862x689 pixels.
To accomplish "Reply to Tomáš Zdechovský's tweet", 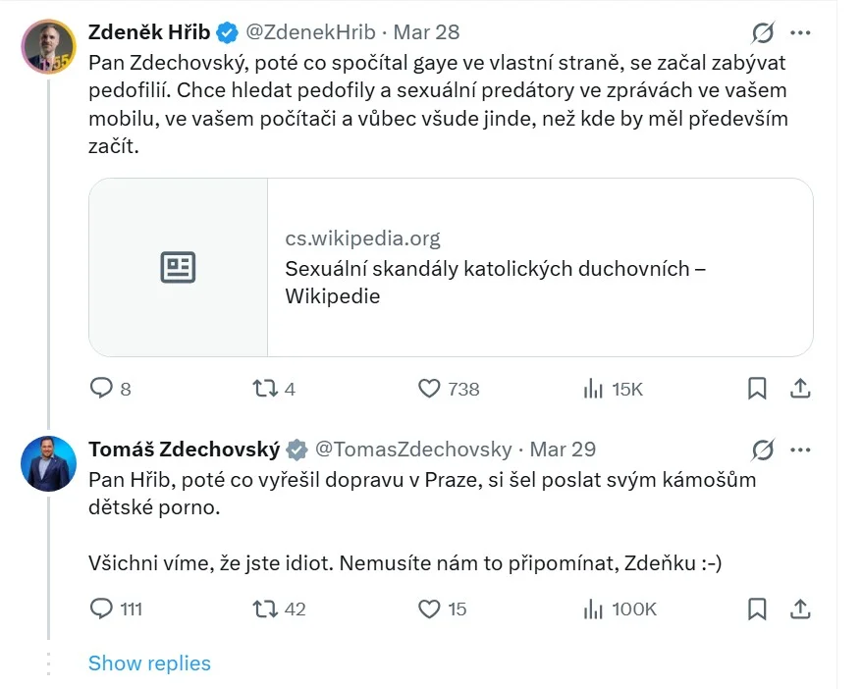I will pyautogui.click(x=102, y=609).
